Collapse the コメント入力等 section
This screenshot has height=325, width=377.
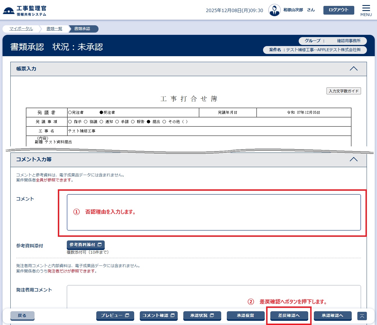click(x=353, y=160)
